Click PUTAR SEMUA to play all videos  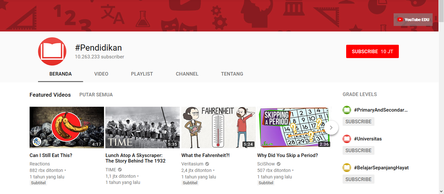pyautogui.click(x=96, y=94)
